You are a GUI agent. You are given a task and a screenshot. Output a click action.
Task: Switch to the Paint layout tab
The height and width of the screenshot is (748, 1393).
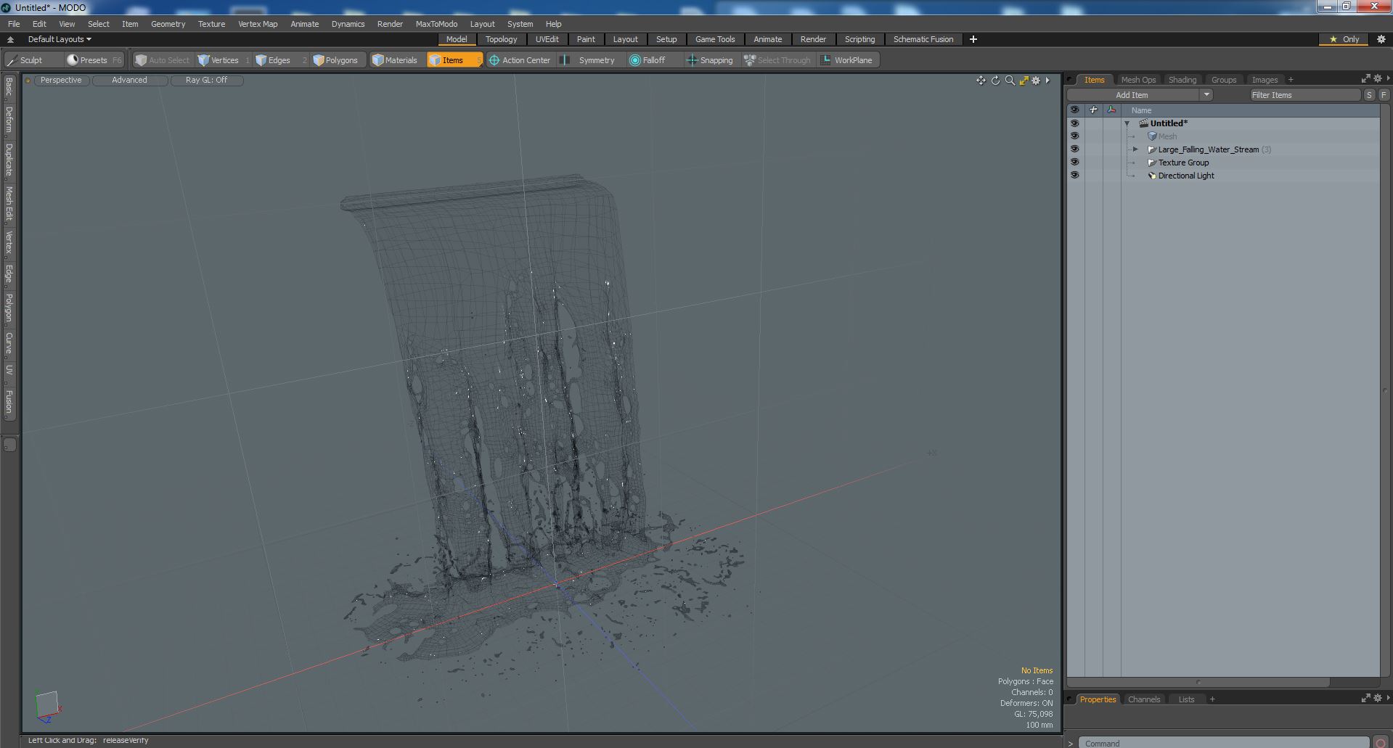586,39
